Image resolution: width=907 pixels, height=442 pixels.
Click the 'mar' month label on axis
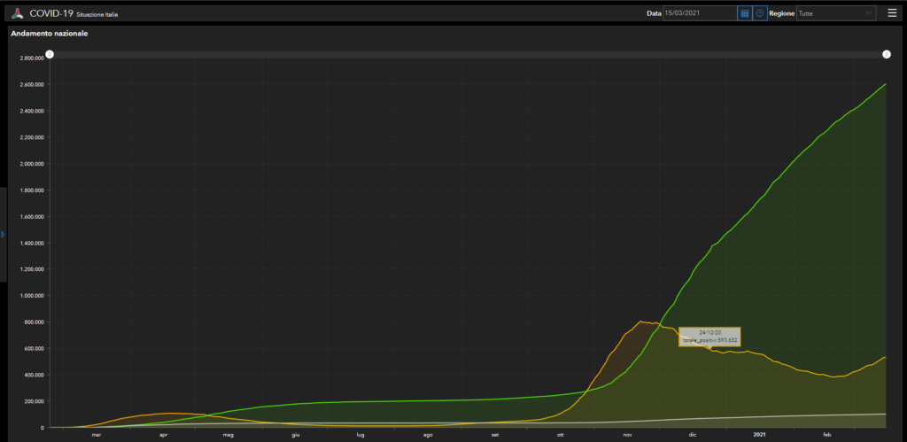click(x=97, y=435)
